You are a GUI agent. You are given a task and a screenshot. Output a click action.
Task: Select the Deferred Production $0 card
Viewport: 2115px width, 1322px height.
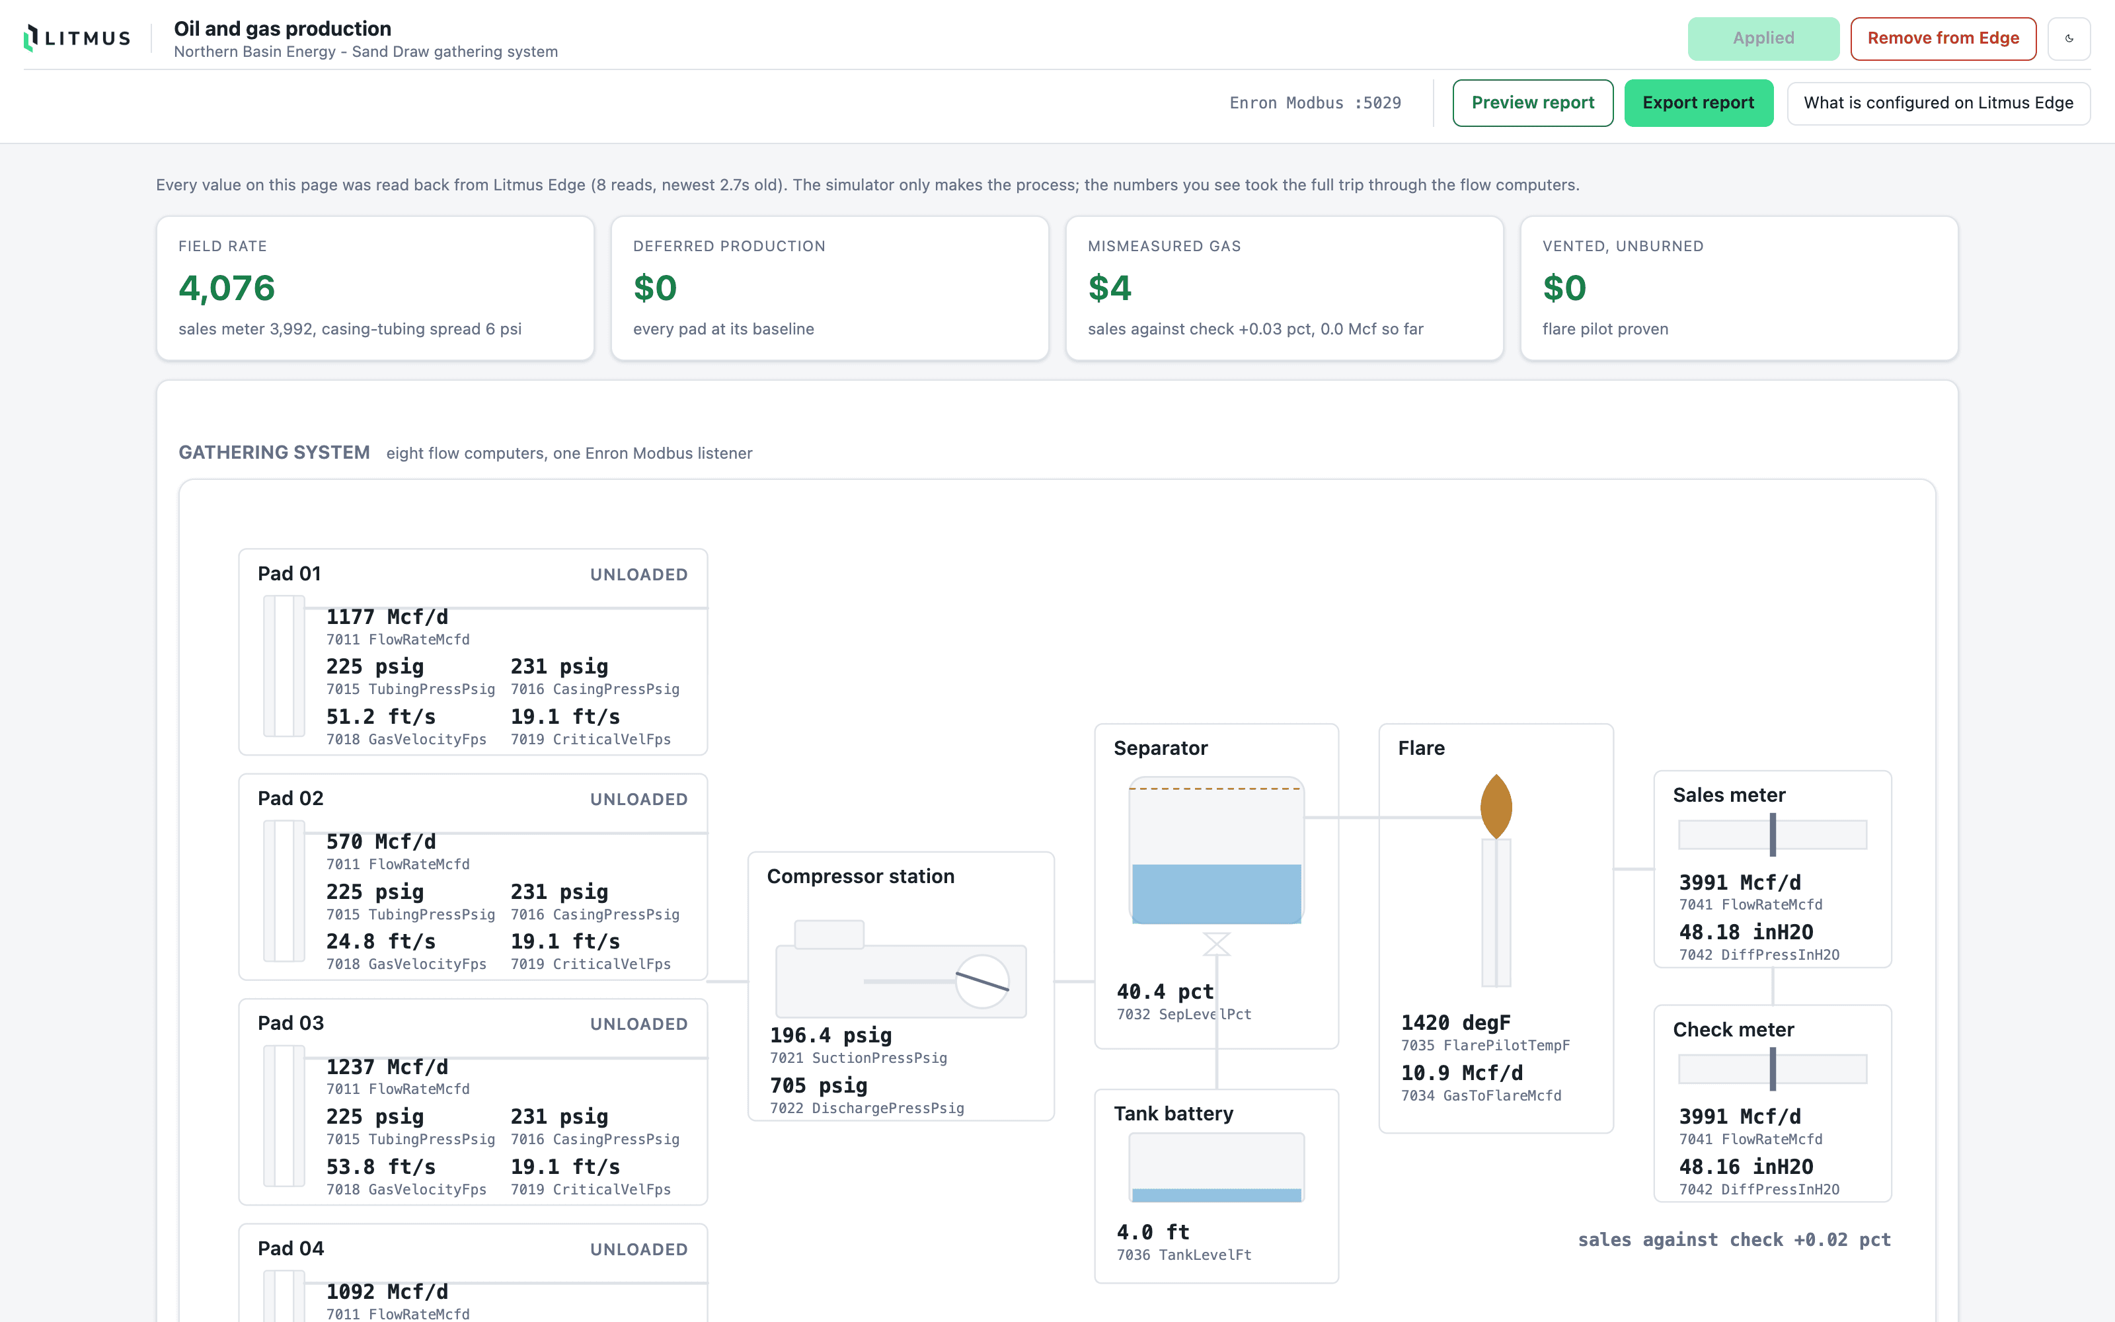[829, 289]
